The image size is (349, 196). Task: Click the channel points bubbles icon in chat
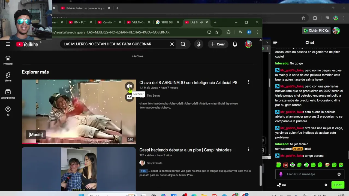click(279, 185)
